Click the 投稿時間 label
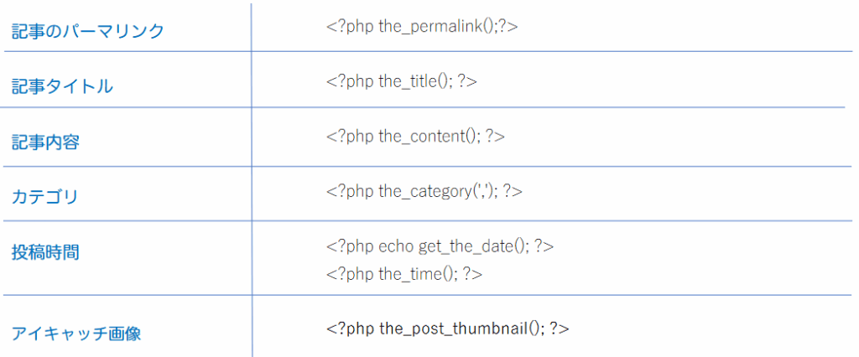Screen dimensions: 859x357 [x=45, y=252]
